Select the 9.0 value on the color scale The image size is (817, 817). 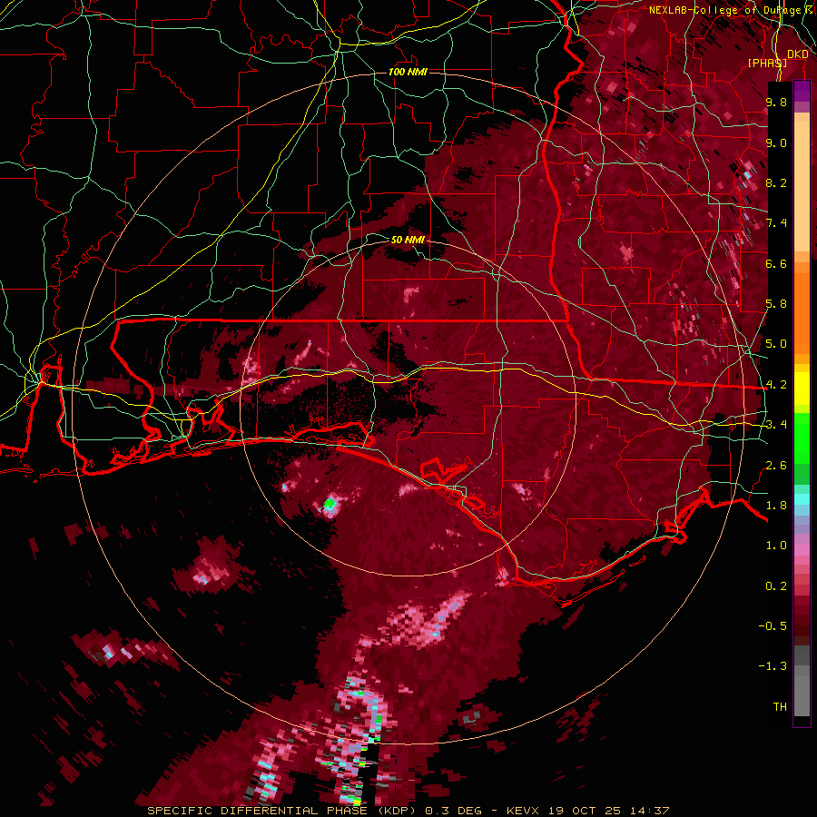pos(776,143)
